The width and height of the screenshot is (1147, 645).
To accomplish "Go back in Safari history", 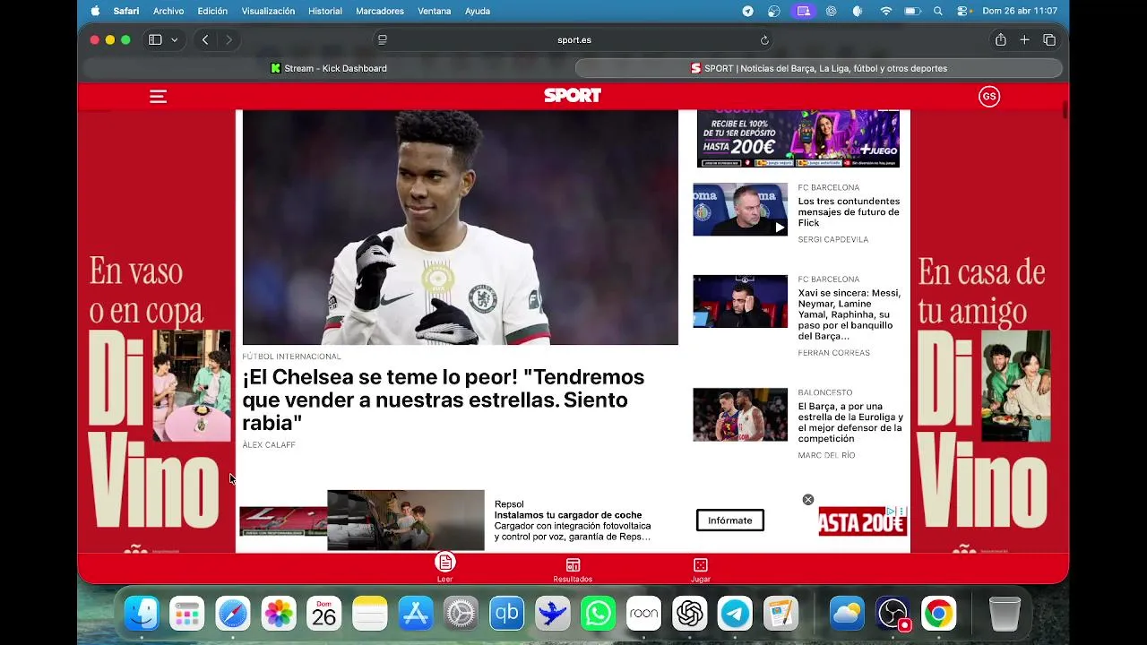I will click(x=205, y=39).
